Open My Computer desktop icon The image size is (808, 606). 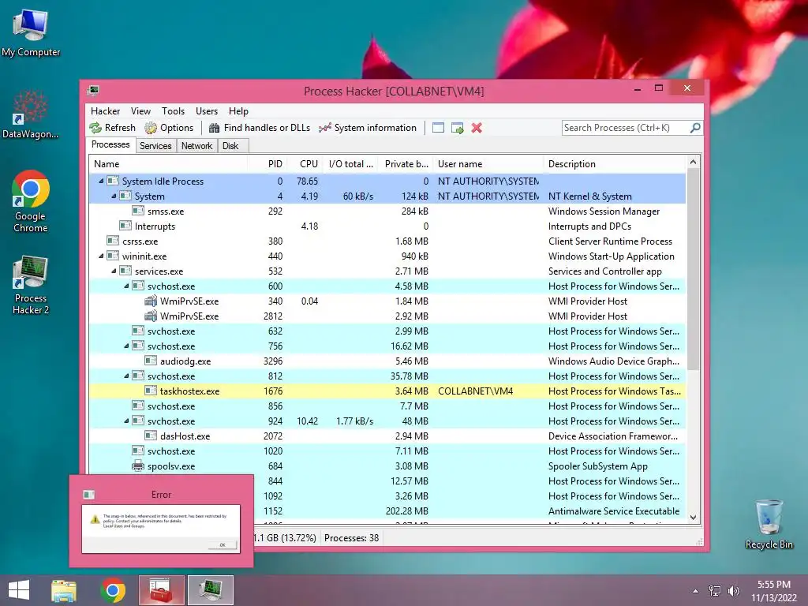31,33
